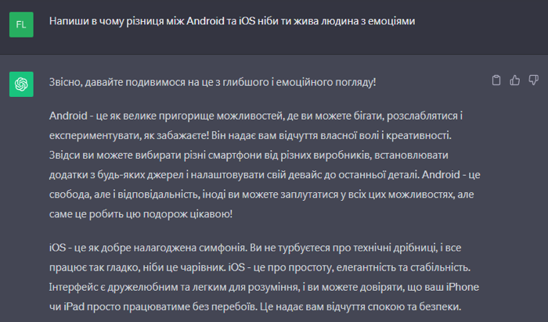Click the user prompt about Android and iOS
Viewport: 548px width, 322px height.
(232, 21)
